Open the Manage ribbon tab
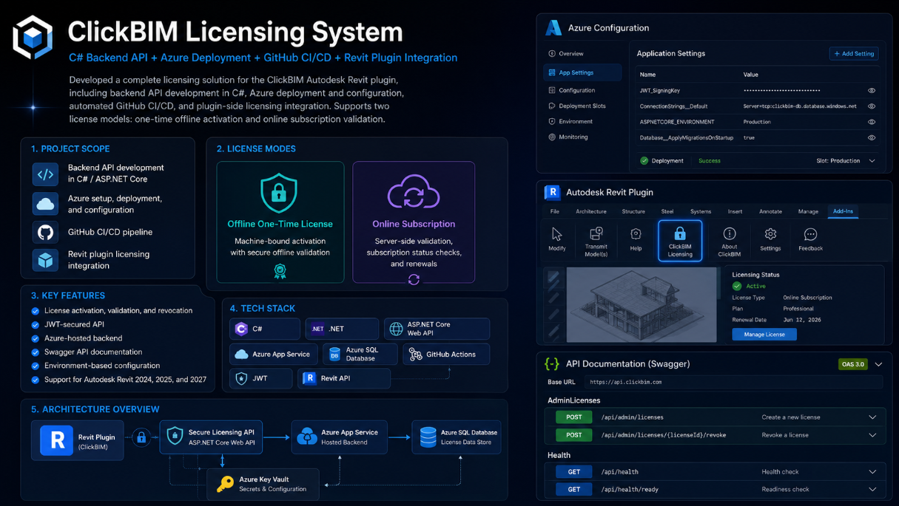The width and height of the screenshot is (899, 506). (x=808, y=211)
